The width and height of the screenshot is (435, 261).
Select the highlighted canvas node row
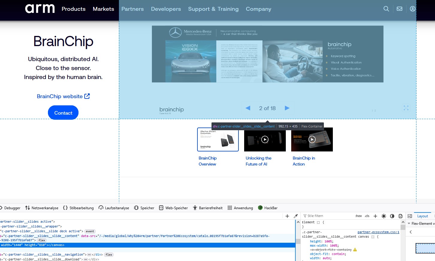[x=148, y=245]
